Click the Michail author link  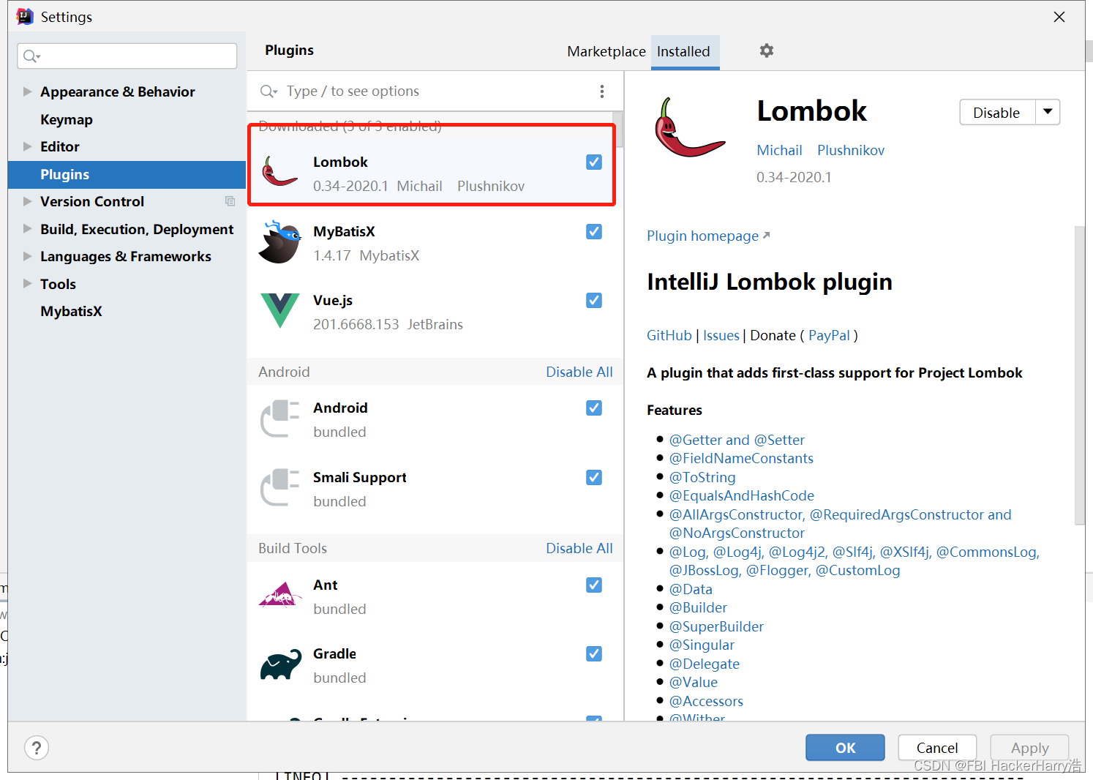tap(779, 150)
